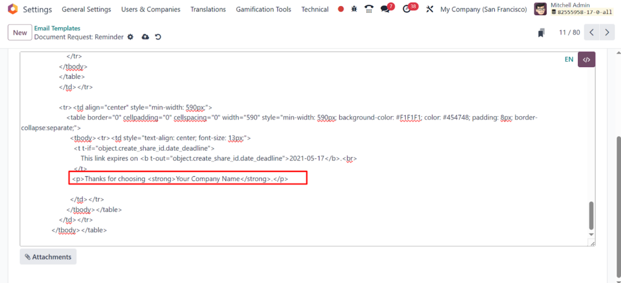
Task: Open the Users & Companies menu
Action: (150, 9)
